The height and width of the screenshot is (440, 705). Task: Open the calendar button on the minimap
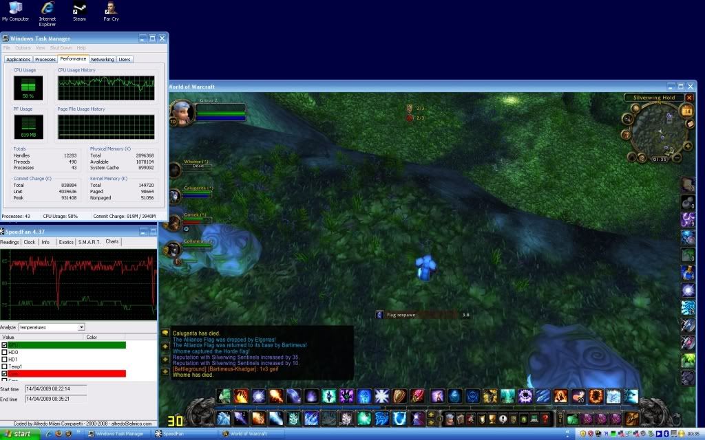(x=686, y=111)
